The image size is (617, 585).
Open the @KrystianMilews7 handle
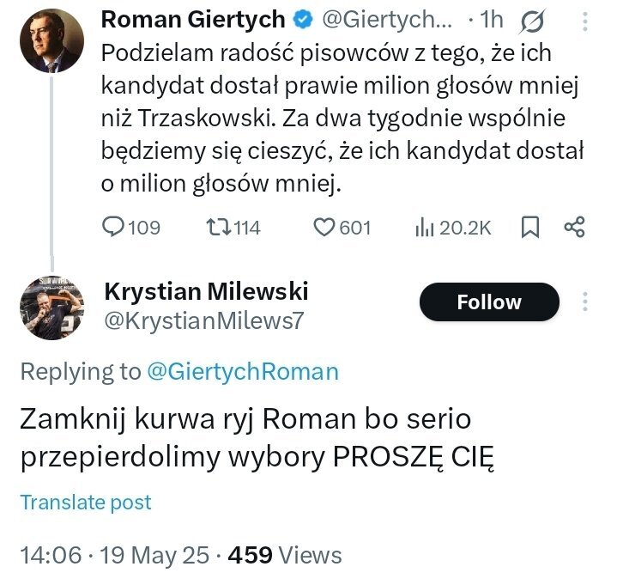(x=203, y=320)
